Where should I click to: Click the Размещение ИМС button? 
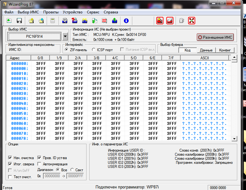pyautogui.click(x=215, y=37)
